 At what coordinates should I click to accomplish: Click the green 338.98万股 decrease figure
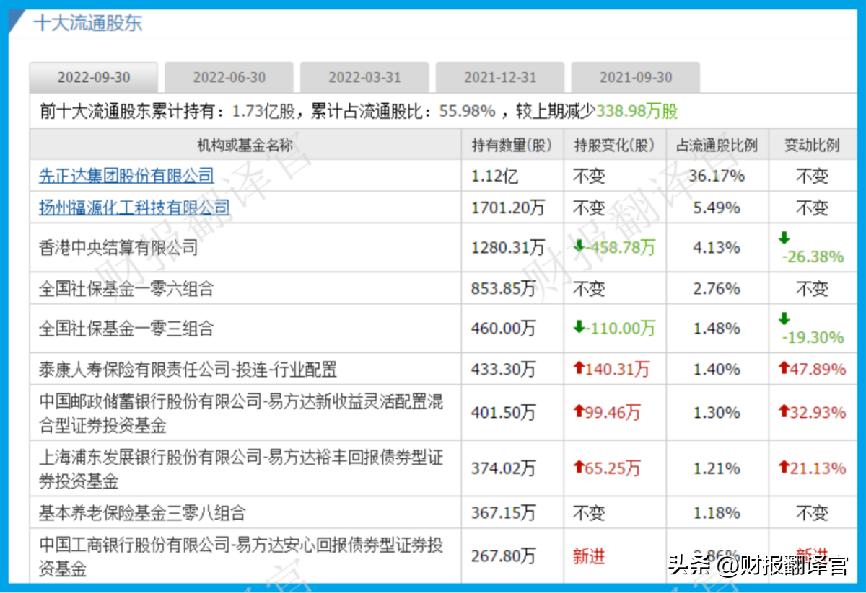click(x=637, y=112)
